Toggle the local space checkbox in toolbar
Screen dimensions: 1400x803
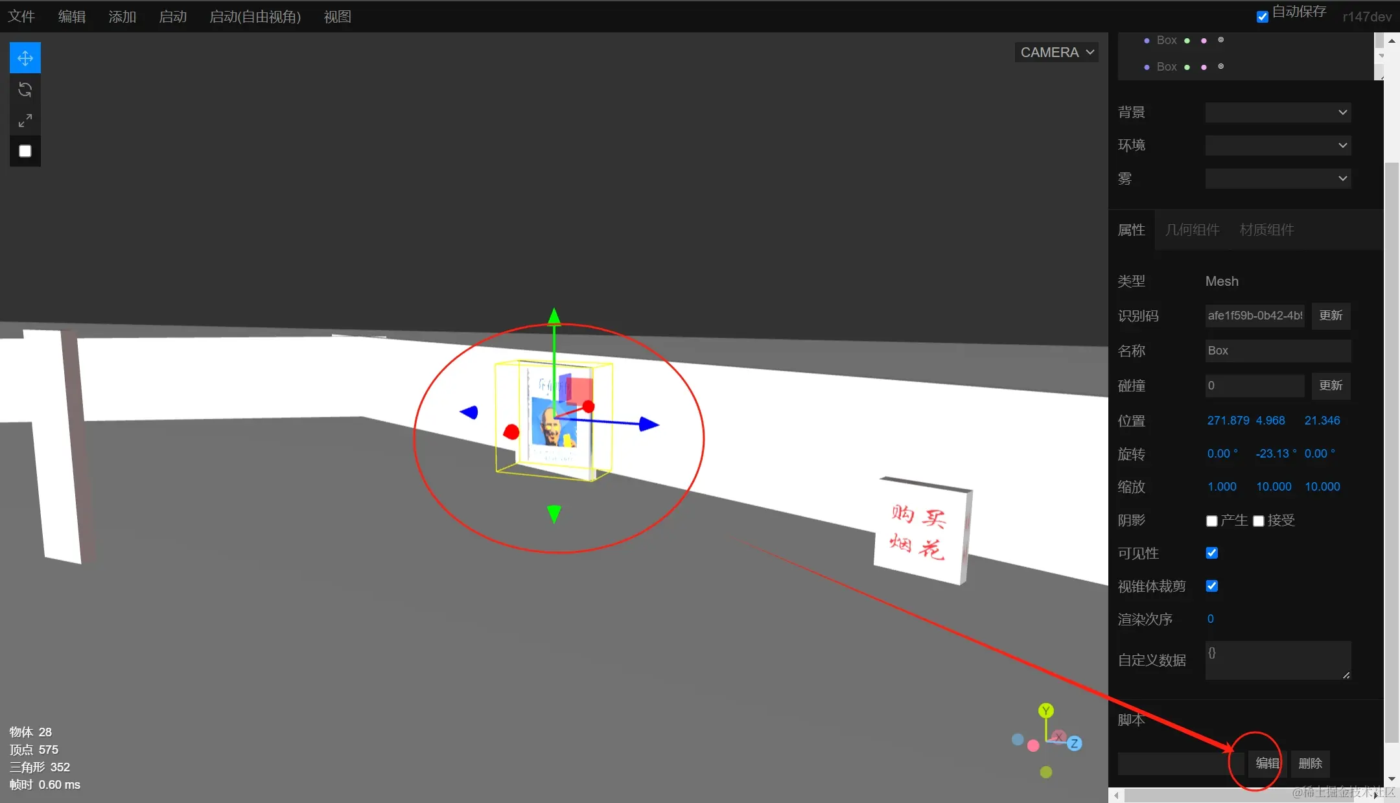pyautogui.click(x=25, y=151)
